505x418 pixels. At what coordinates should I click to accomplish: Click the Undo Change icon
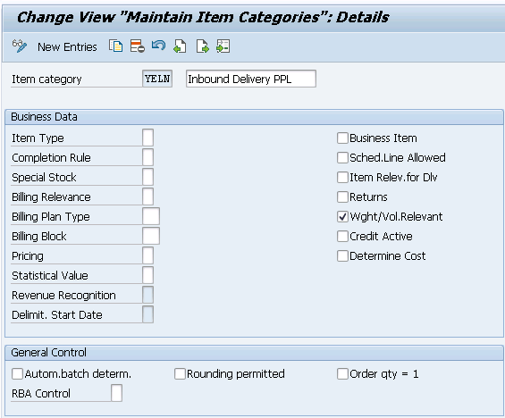[x=158, y=46]
